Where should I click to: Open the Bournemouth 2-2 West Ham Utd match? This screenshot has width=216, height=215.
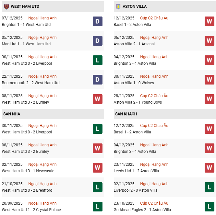coord(30,83)
